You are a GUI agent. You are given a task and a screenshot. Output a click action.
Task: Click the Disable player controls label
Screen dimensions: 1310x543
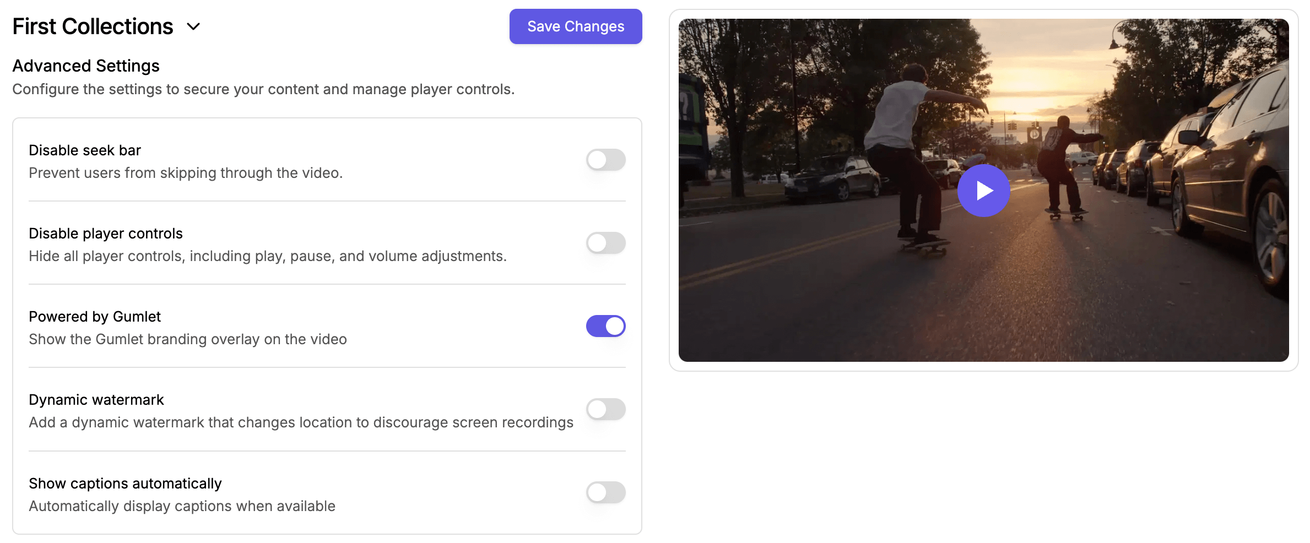[x=106, y=234]
